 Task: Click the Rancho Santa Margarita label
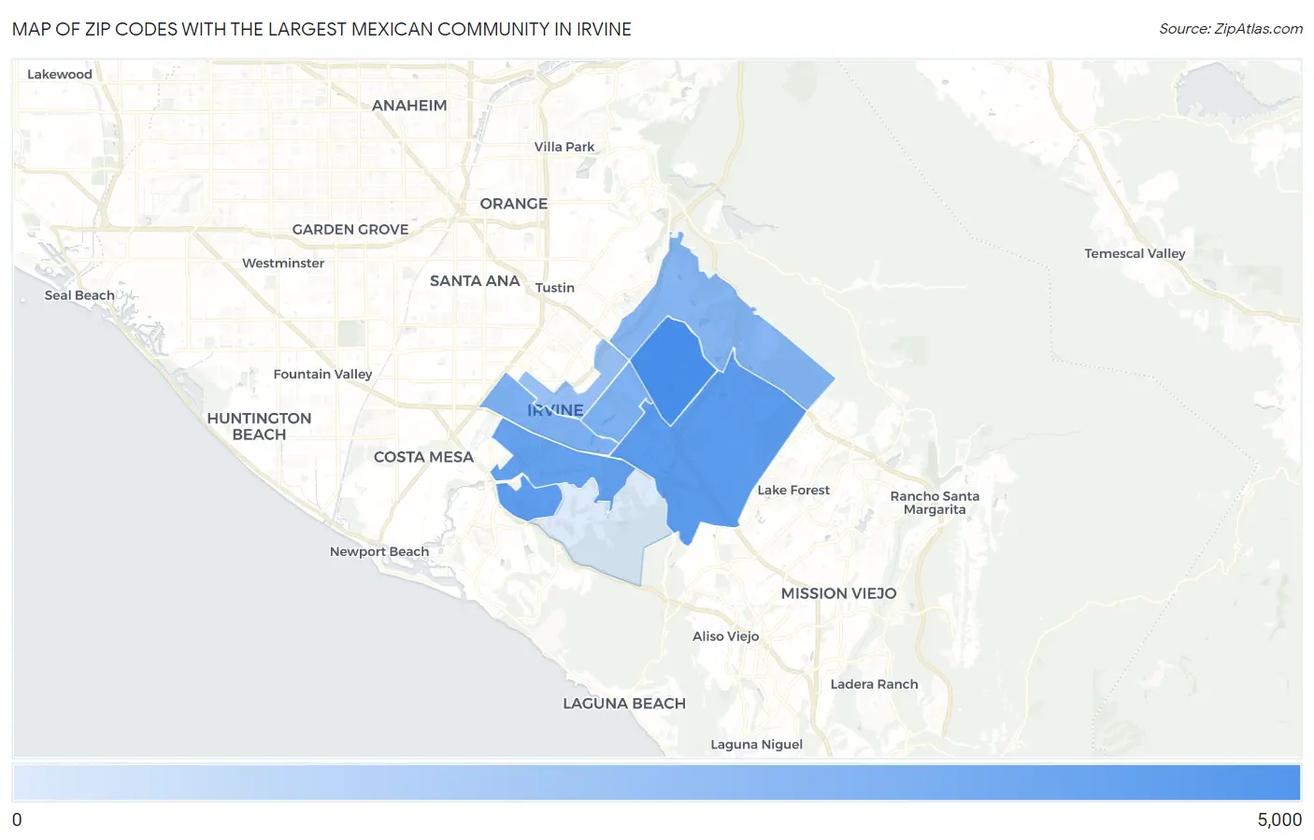click(935, 503)
